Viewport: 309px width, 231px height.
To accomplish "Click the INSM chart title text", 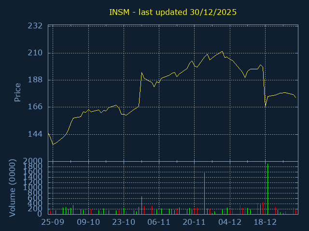I will click(x=173, y=12).
